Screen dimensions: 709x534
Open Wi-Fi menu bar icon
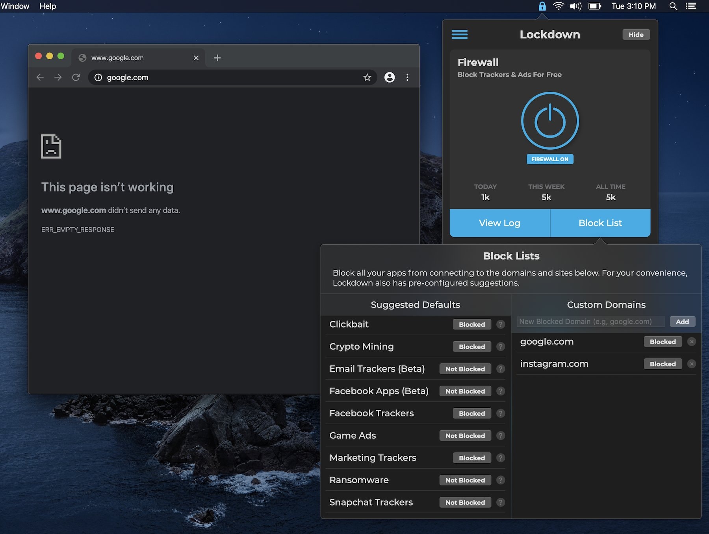pyautogui.click(x=559, y=6)
